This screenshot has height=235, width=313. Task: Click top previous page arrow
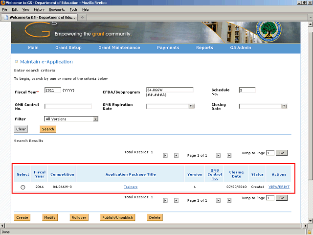click(x=177, y=155)
